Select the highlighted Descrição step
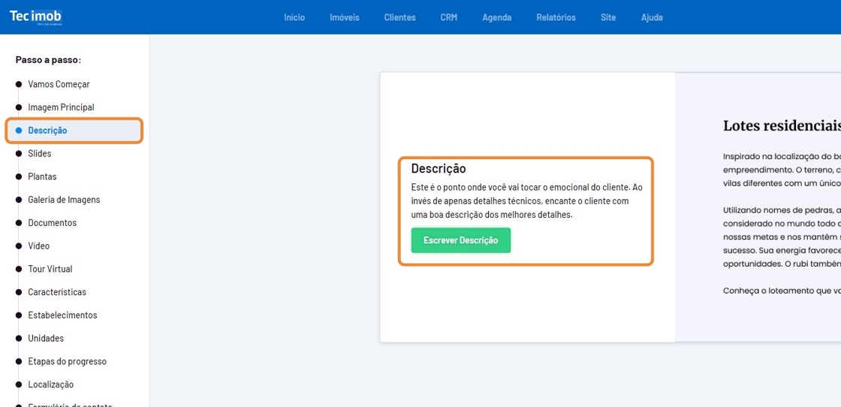 [x=47, y=131]
